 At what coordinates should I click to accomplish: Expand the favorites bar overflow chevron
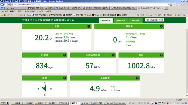click(x=135, y=14)
